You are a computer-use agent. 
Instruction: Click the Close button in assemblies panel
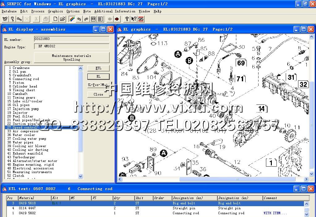[98, 94]
